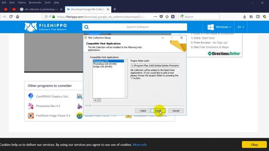The image size is (269, 151).
Task: Click the Search Software field
Action: [x=137, y=27]
